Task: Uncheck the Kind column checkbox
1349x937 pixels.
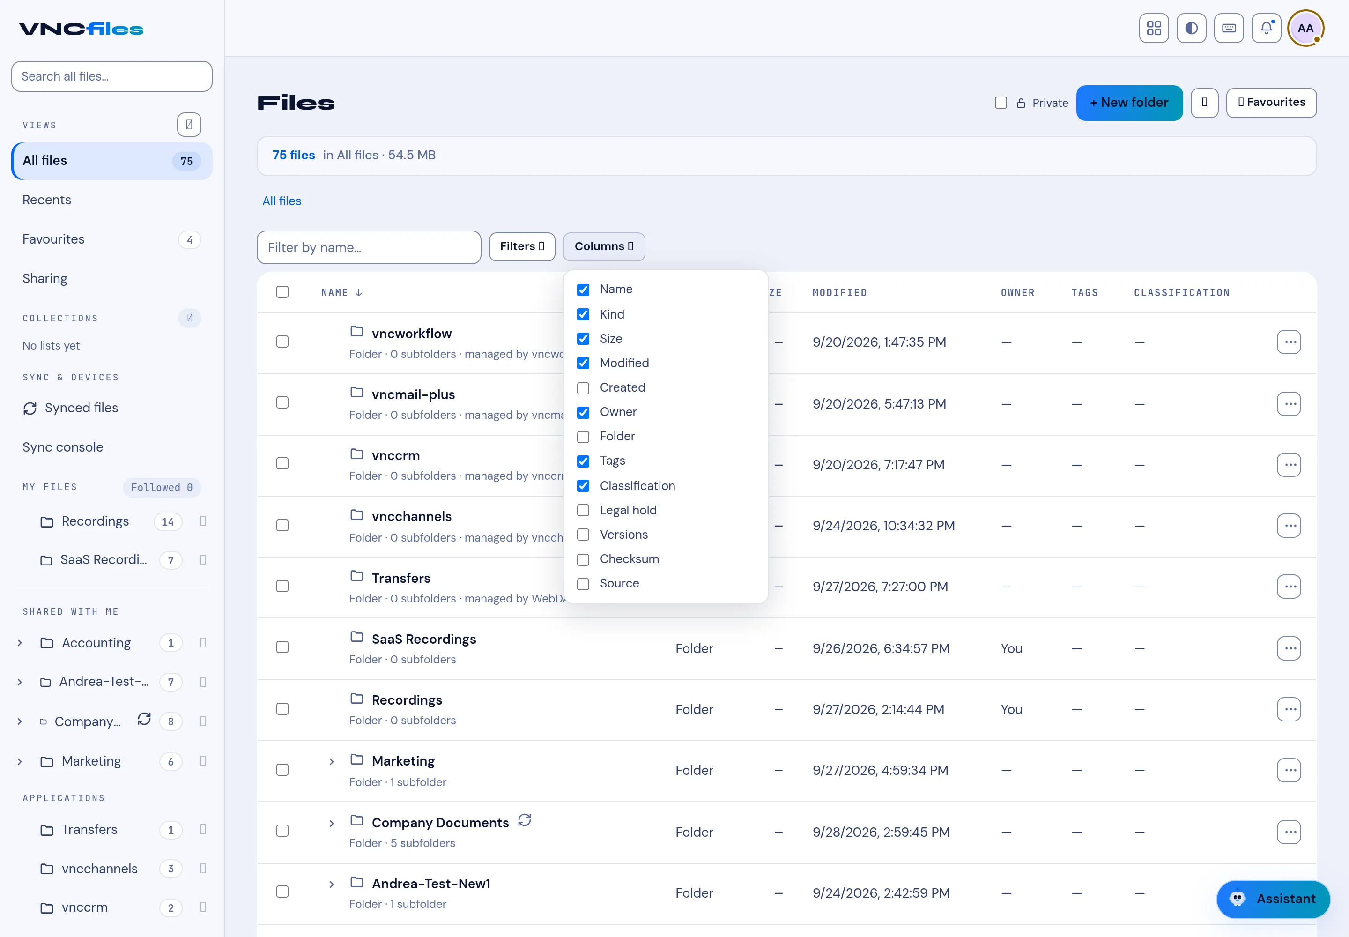Action: (x=583, y=315)
